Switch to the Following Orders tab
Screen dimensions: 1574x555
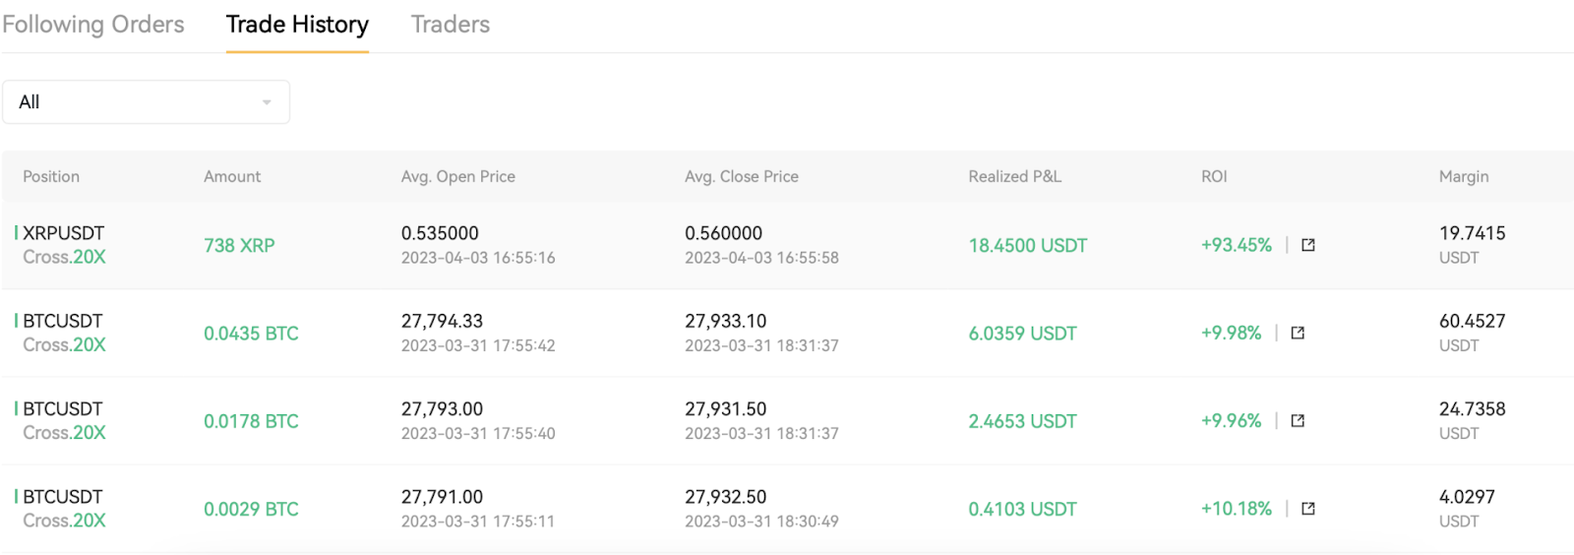[x=93, y=25]
